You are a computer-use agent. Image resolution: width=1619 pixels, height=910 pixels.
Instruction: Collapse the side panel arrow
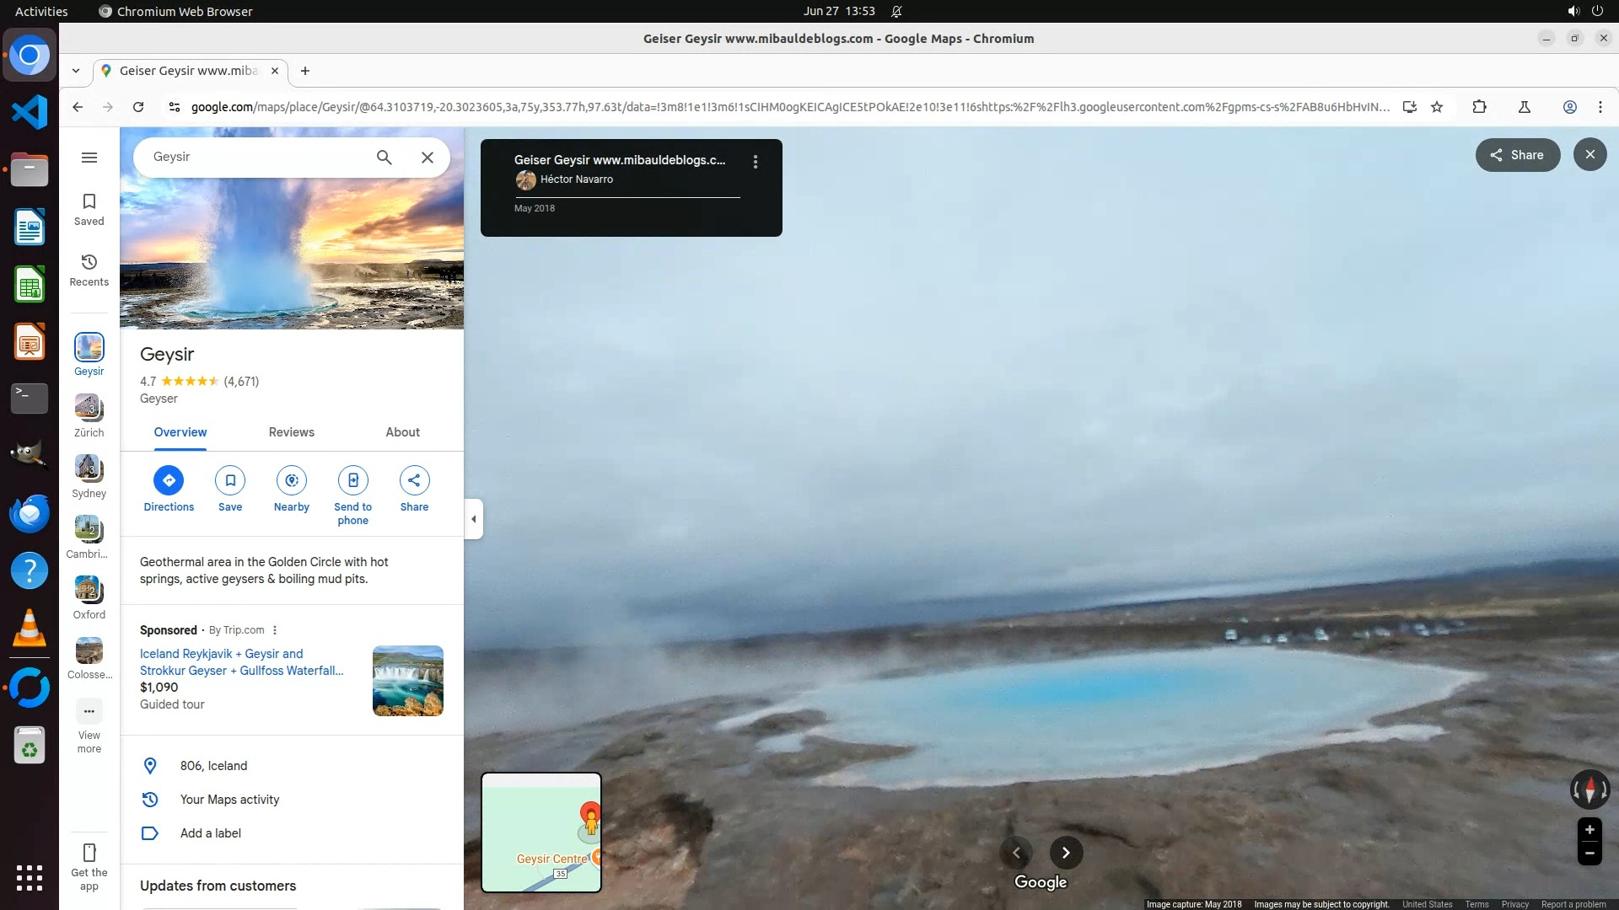(474, 519)
